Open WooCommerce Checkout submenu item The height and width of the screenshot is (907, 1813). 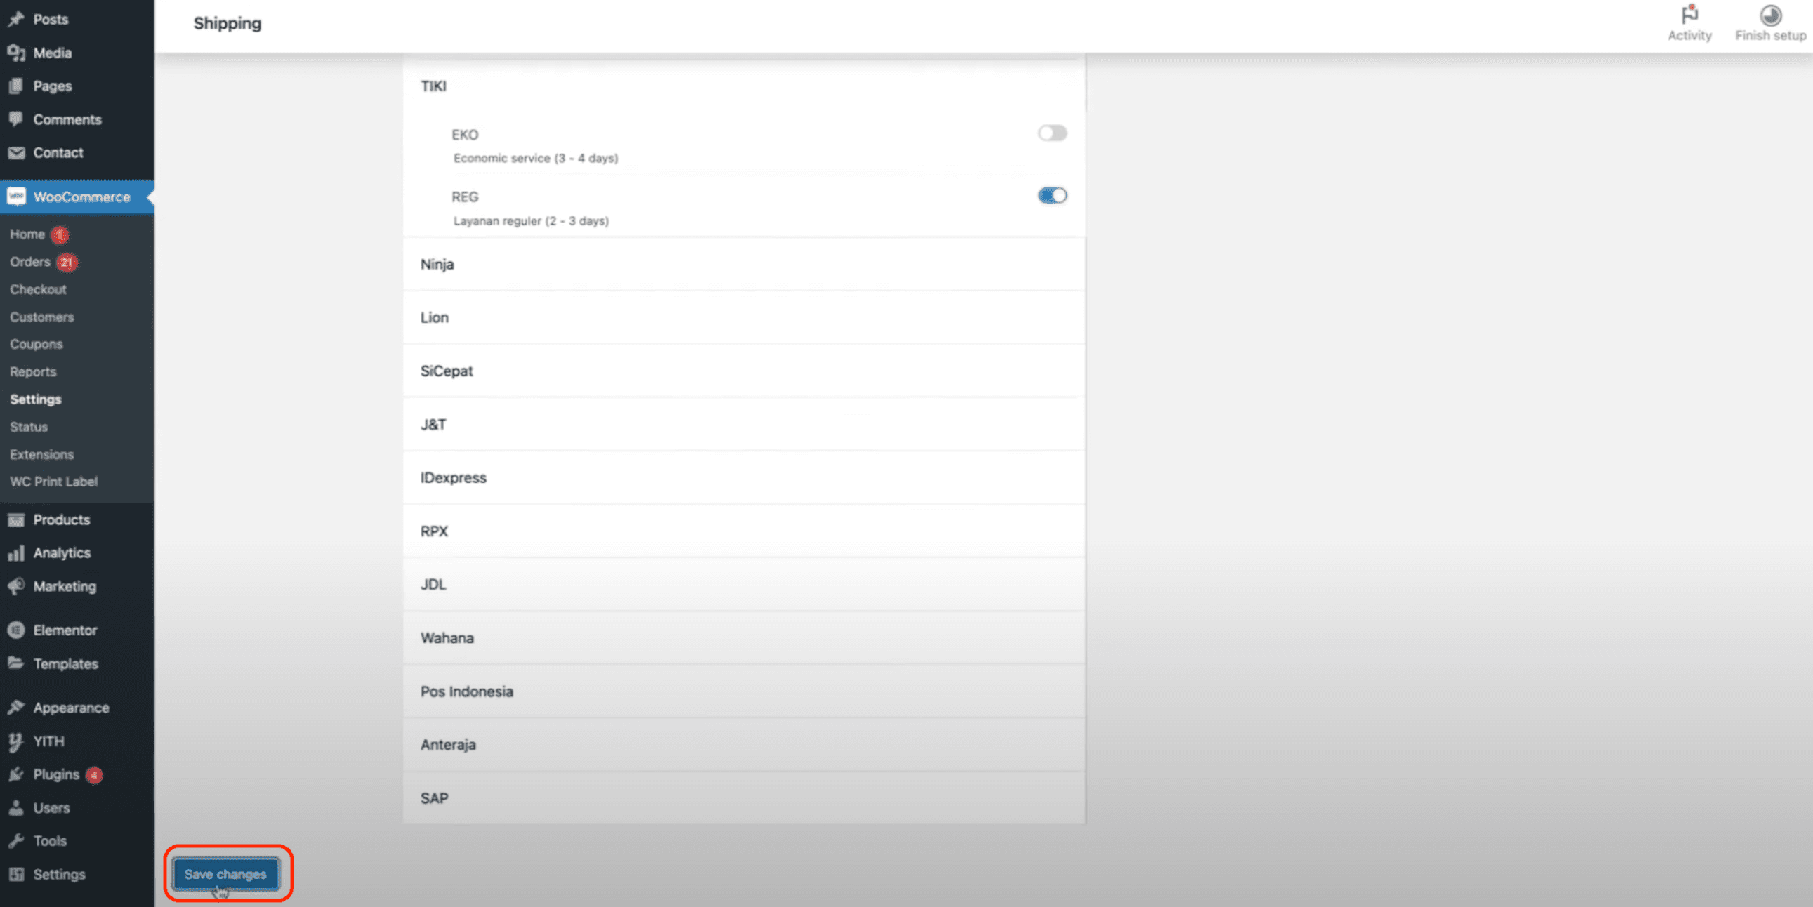38,289
